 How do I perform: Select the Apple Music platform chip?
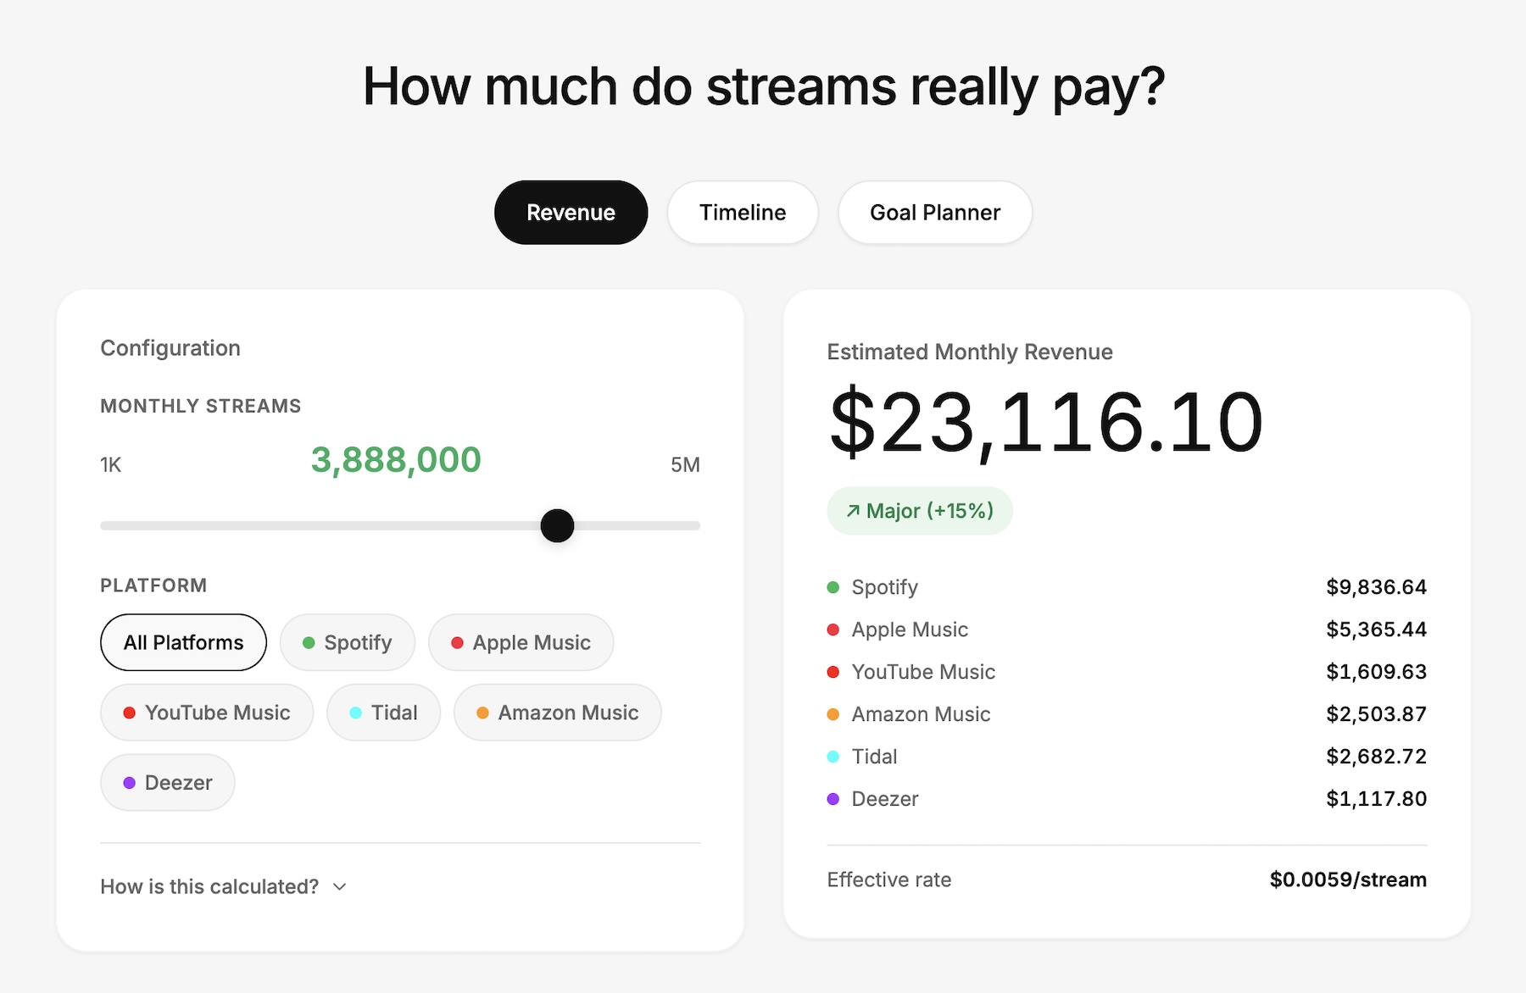[521, 642]
